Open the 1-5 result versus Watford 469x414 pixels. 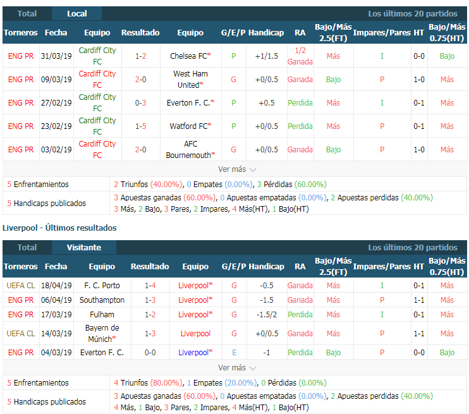140,126
